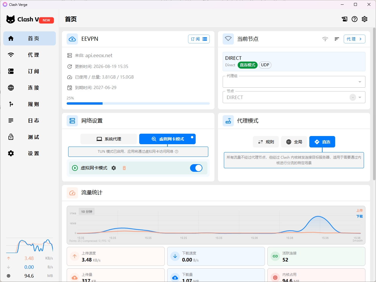Screen dimensions: 376x282
Task: Click the DIRECT current node card
Action: point(294,62)
